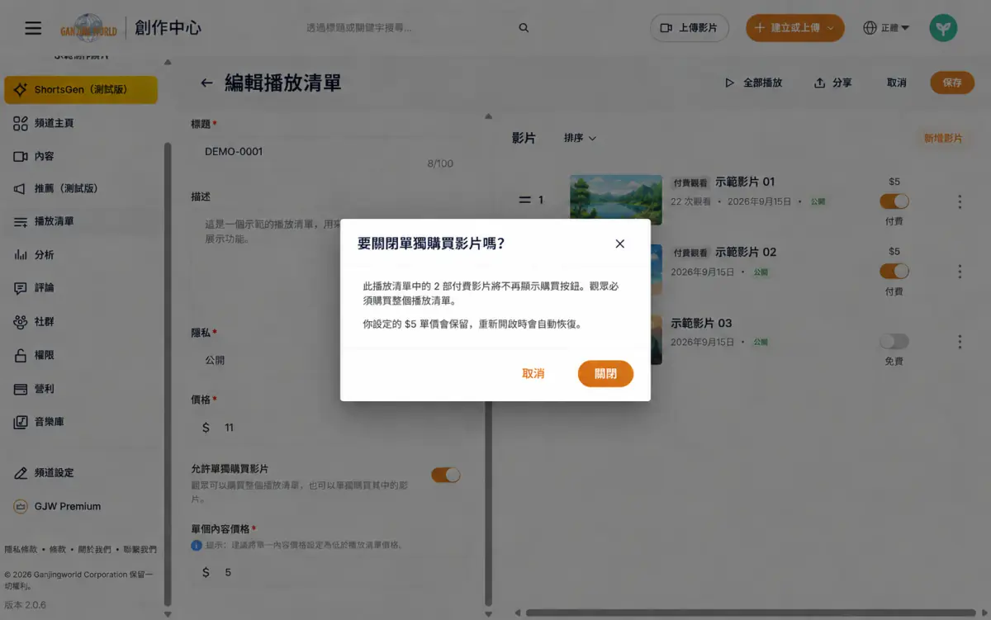Open the 排序 sort dropdown

pyautogui.click(x=580, y=138)
